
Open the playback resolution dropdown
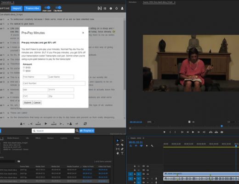(232, 122)
